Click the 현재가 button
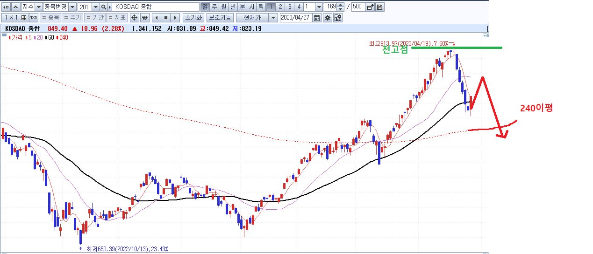The width and height of the screenshot is (593, 254). click(x=252, y=18)
